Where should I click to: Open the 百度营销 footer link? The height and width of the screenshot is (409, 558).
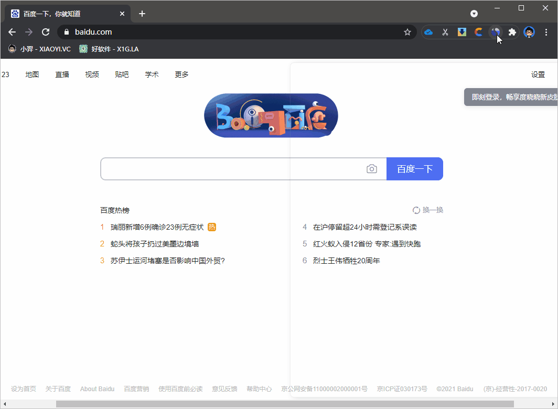coord(136,389)
